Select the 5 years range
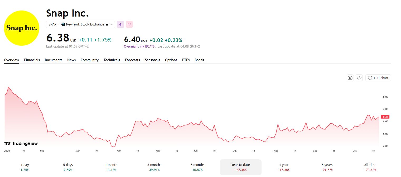The width and height of the screenshot is (401, 177). 327,167
